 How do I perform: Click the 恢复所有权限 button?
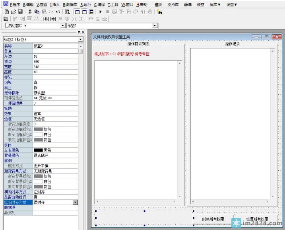point(256,219)
